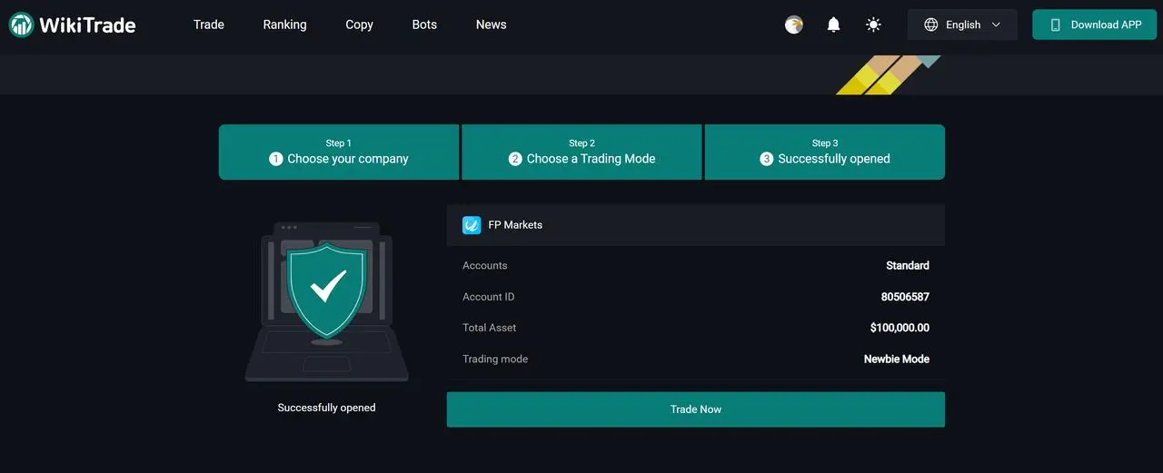The width and height of the screenshot is (1163, 473).
Task: Click the Trade Now button
Action: tap(696, 409)
